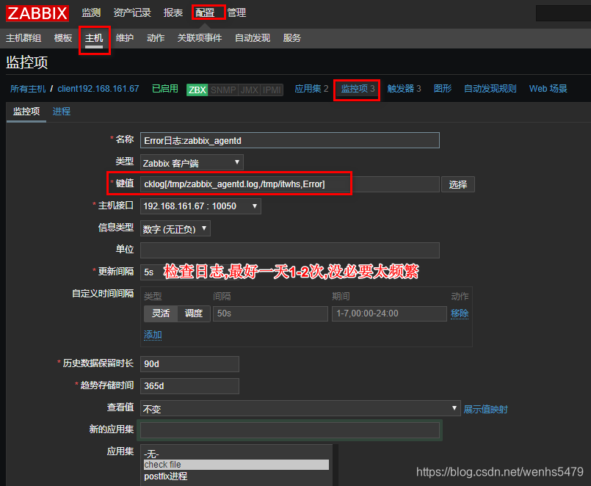Screen dimensions: 591x486
Task: Go to 模板 submenu
Action: (63, 38)
